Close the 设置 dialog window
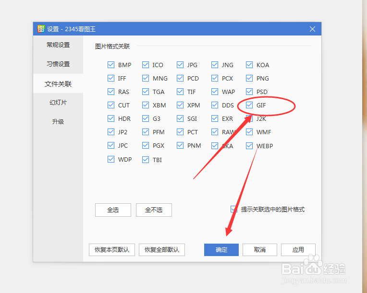367x293 pixels. pyautogui.click(x=312, y=29)
